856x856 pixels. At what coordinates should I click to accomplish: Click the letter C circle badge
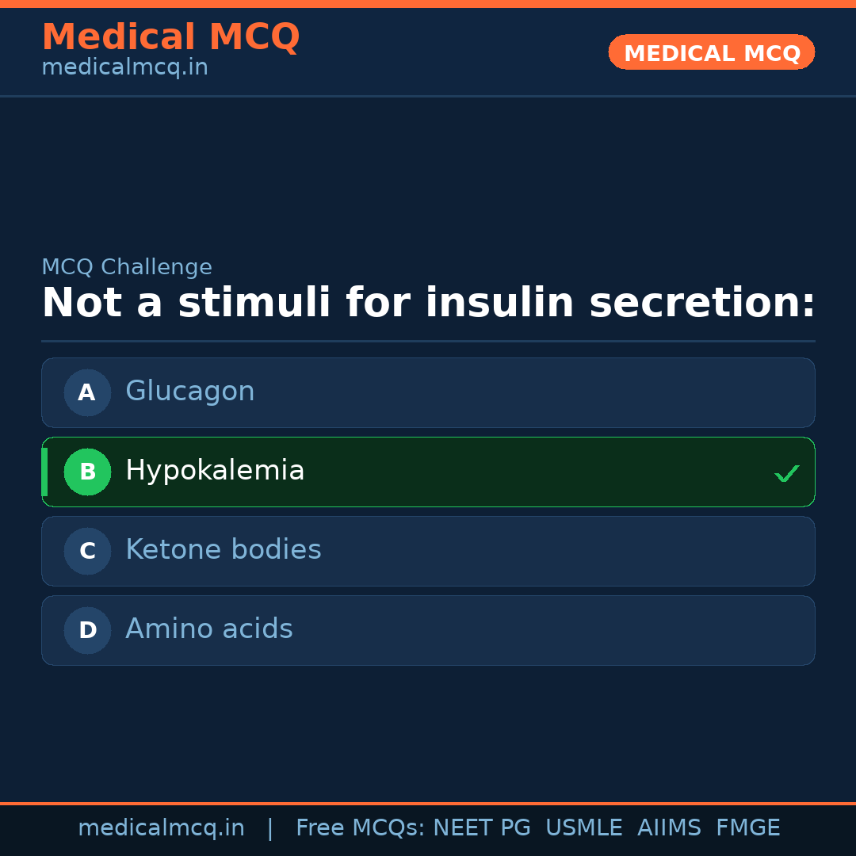pyautogui.click(x=87, y=551)
